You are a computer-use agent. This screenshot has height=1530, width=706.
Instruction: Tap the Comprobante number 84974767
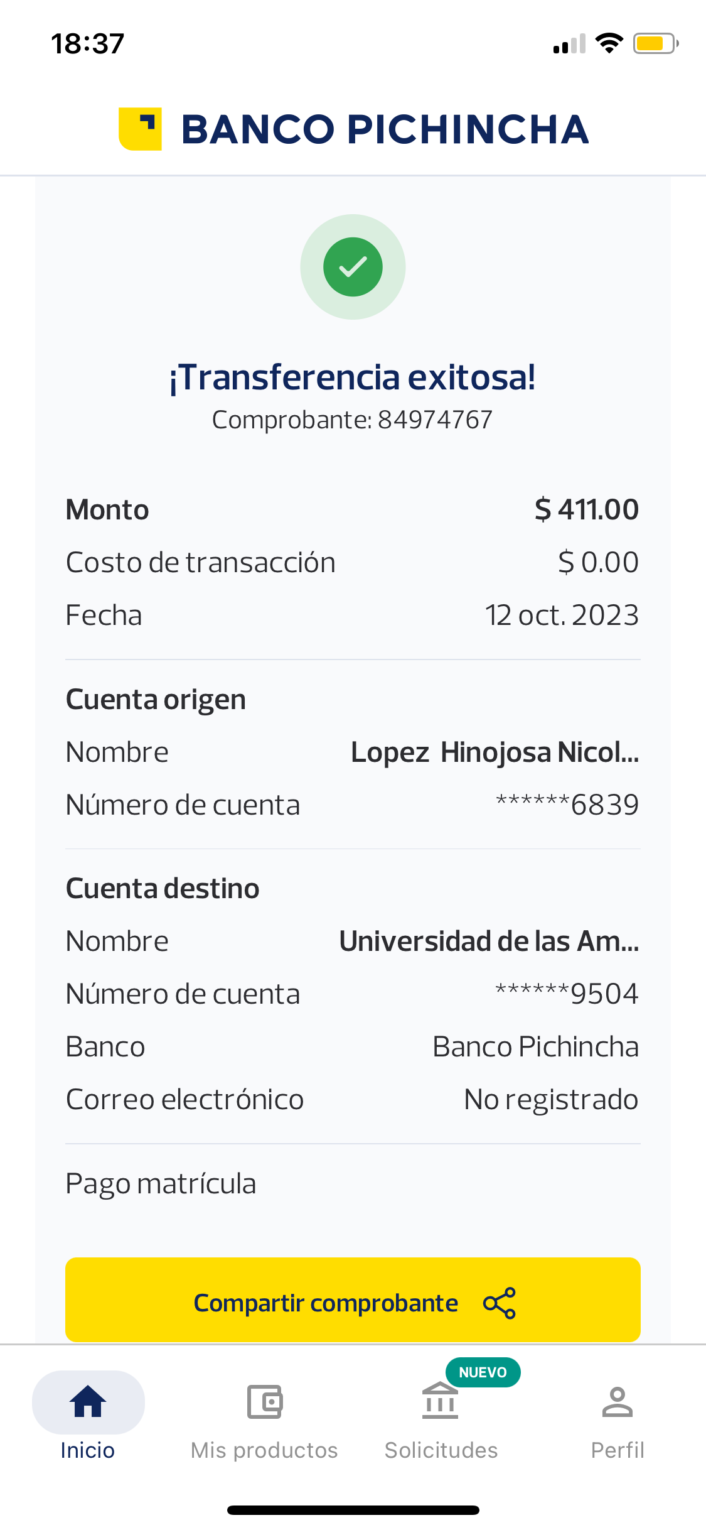click(434, 420)
